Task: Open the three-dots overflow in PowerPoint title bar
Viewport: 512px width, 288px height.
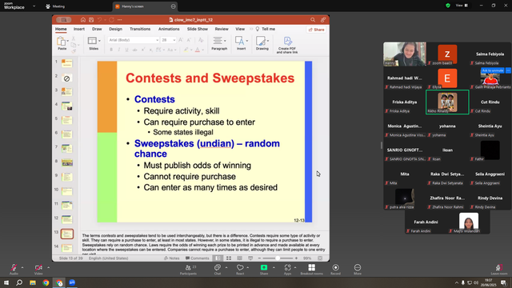Action: click(120, 20)
